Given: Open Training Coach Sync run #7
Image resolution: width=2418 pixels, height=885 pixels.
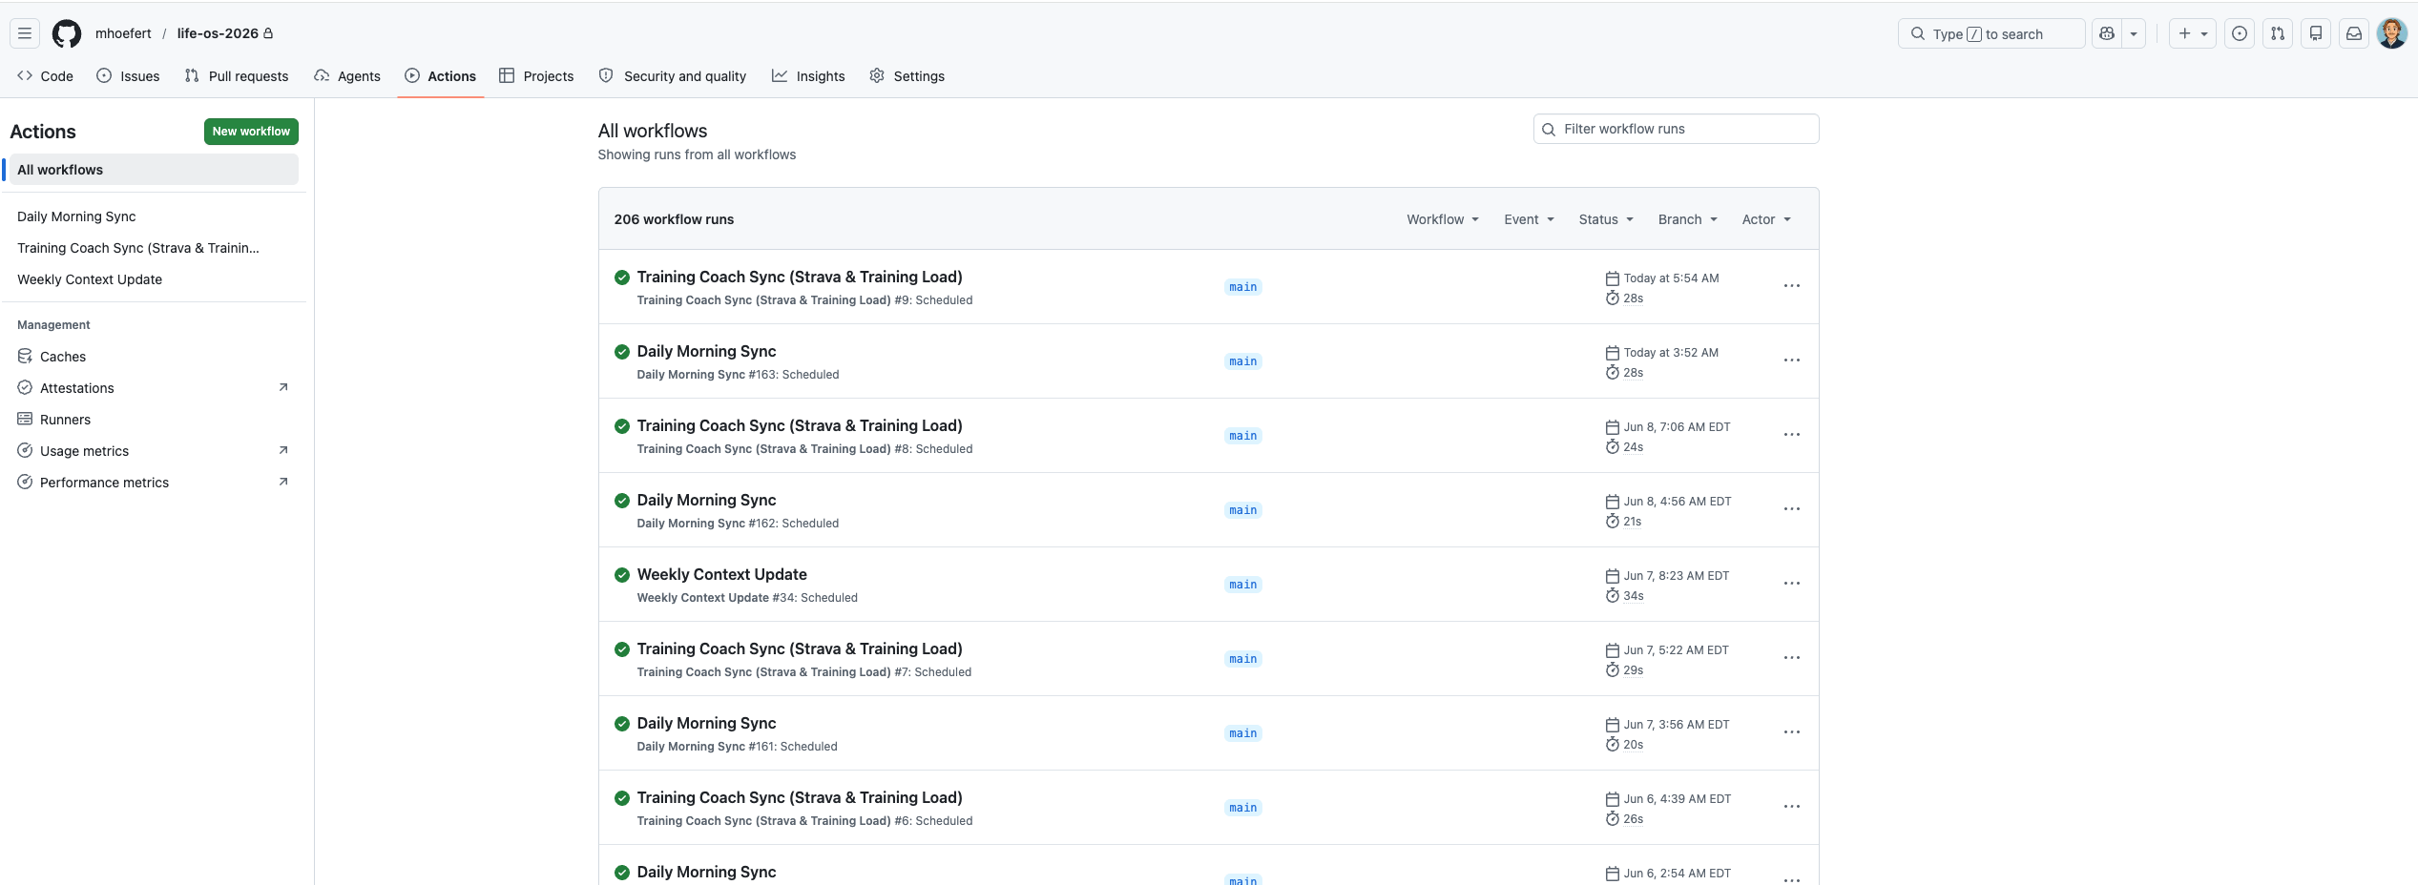Looking at the screenshot, I should 800,648.
